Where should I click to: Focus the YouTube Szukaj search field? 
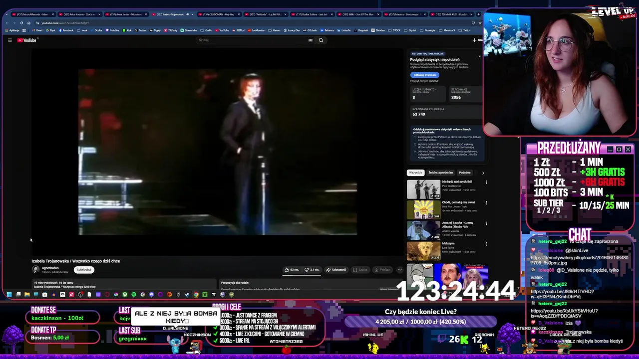point(252,40)
